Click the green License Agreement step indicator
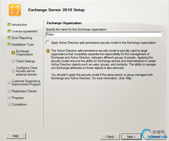This screenshot has width=169, height=141. 9,31
